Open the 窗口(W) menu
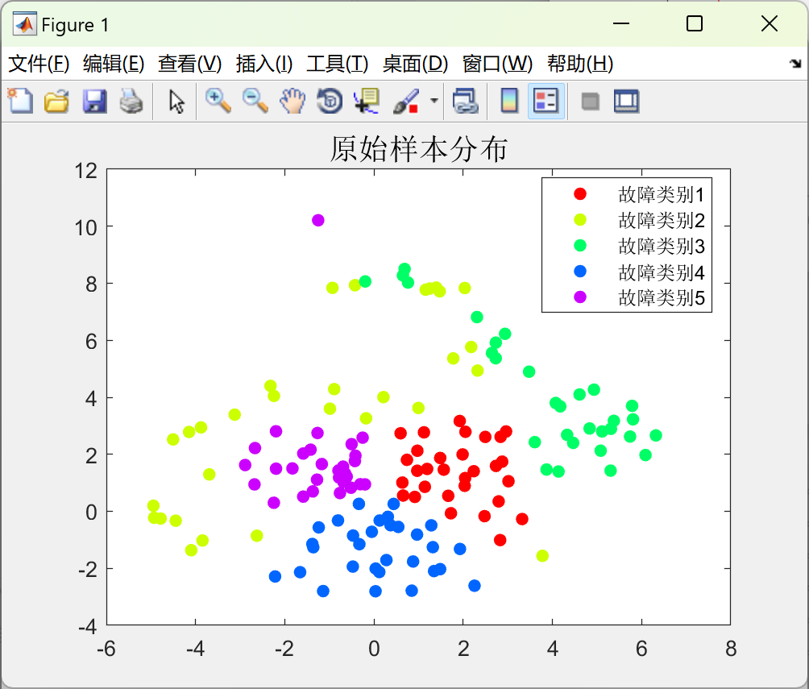This screenshot has height=689, width=809. [x=497, y=64]
